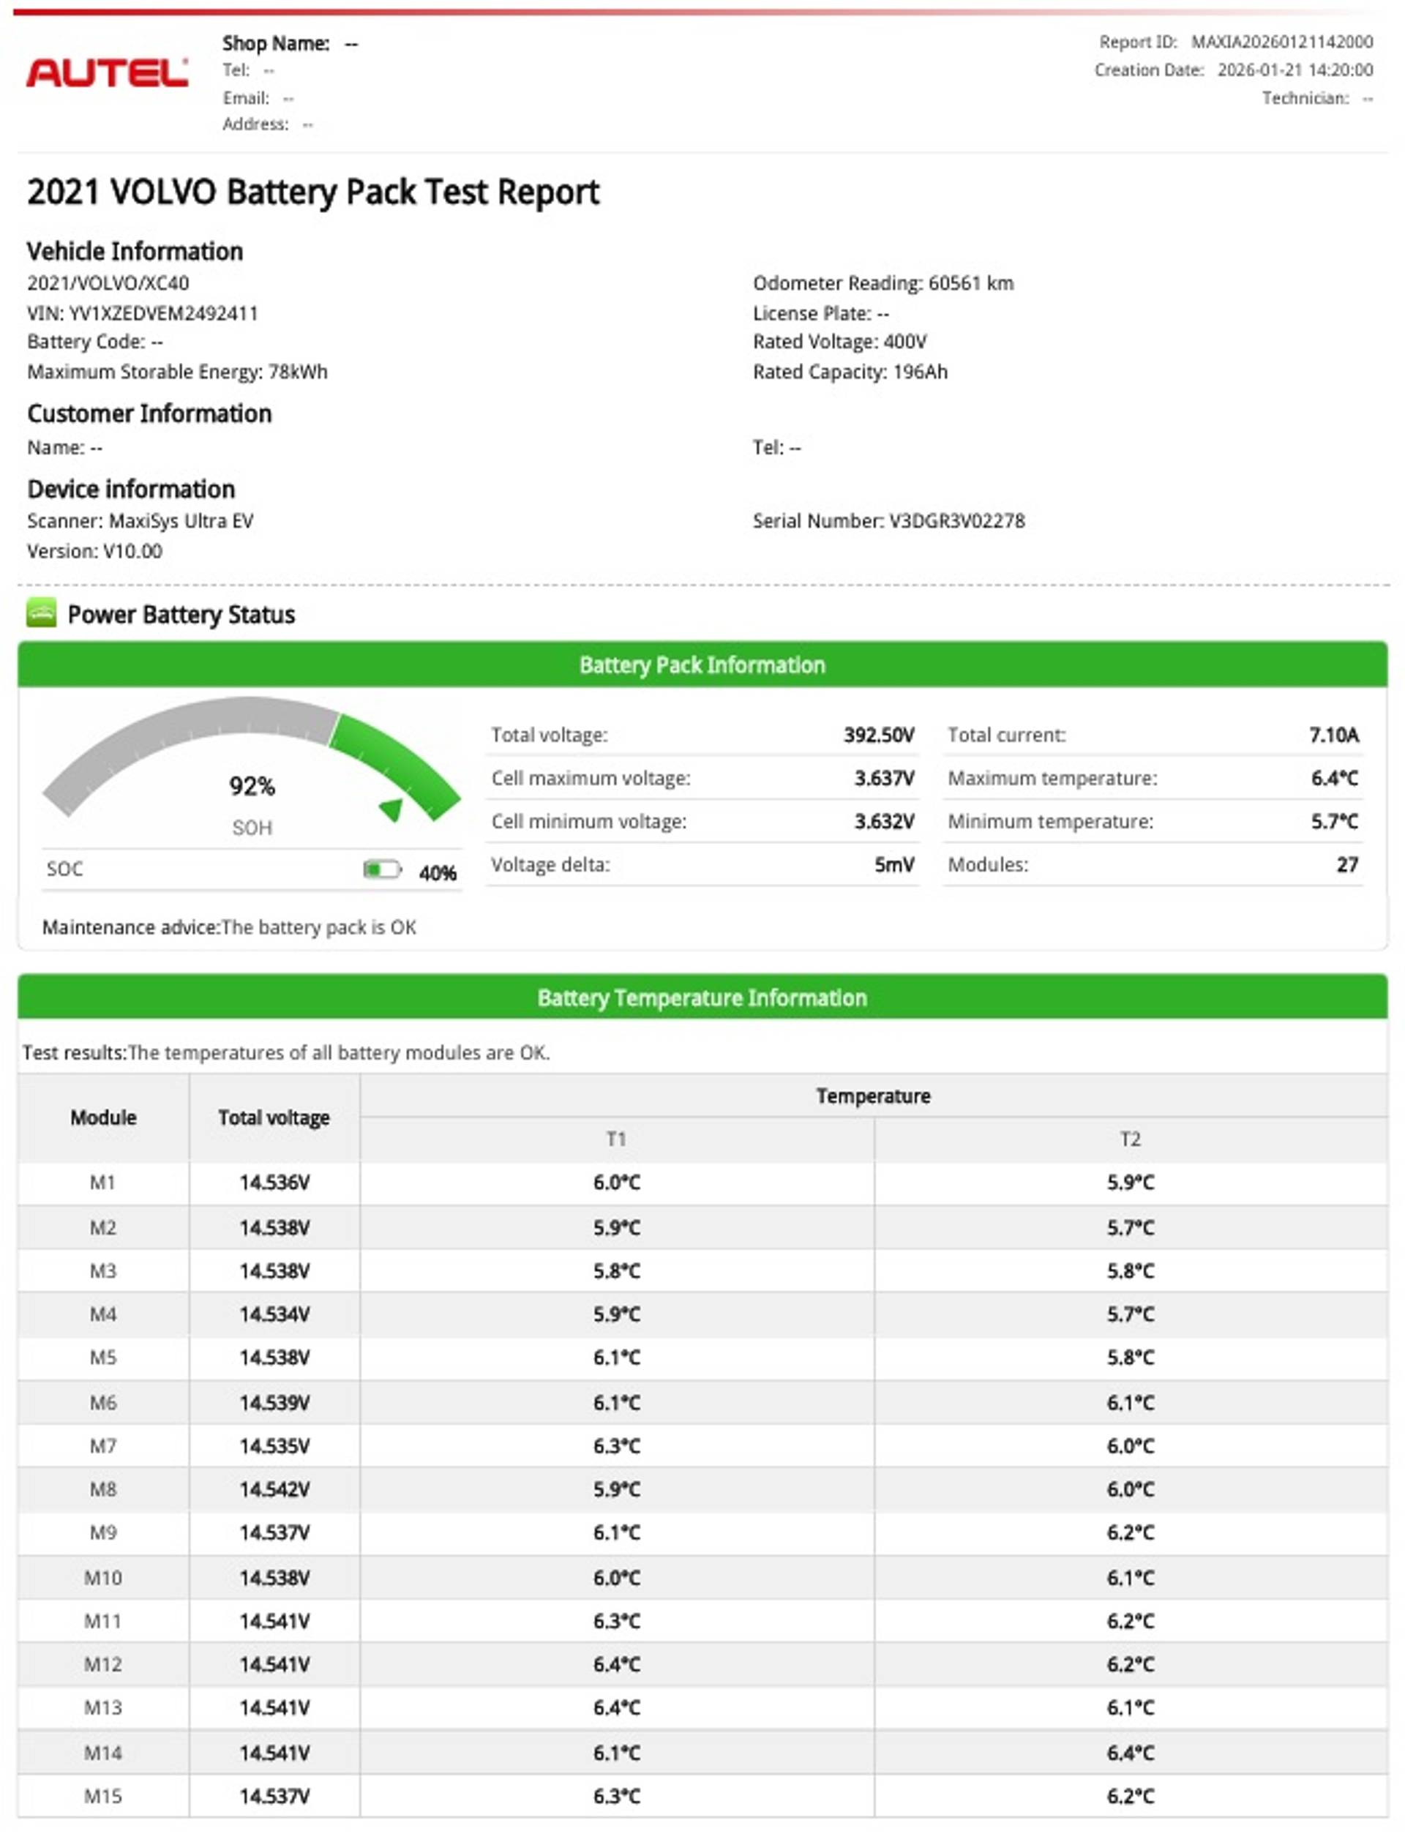Image resolution: width=1405 pixels, height=1842 pixels.
Task: Click the Battery Temperature Information header bar
Action: [702, 997]
